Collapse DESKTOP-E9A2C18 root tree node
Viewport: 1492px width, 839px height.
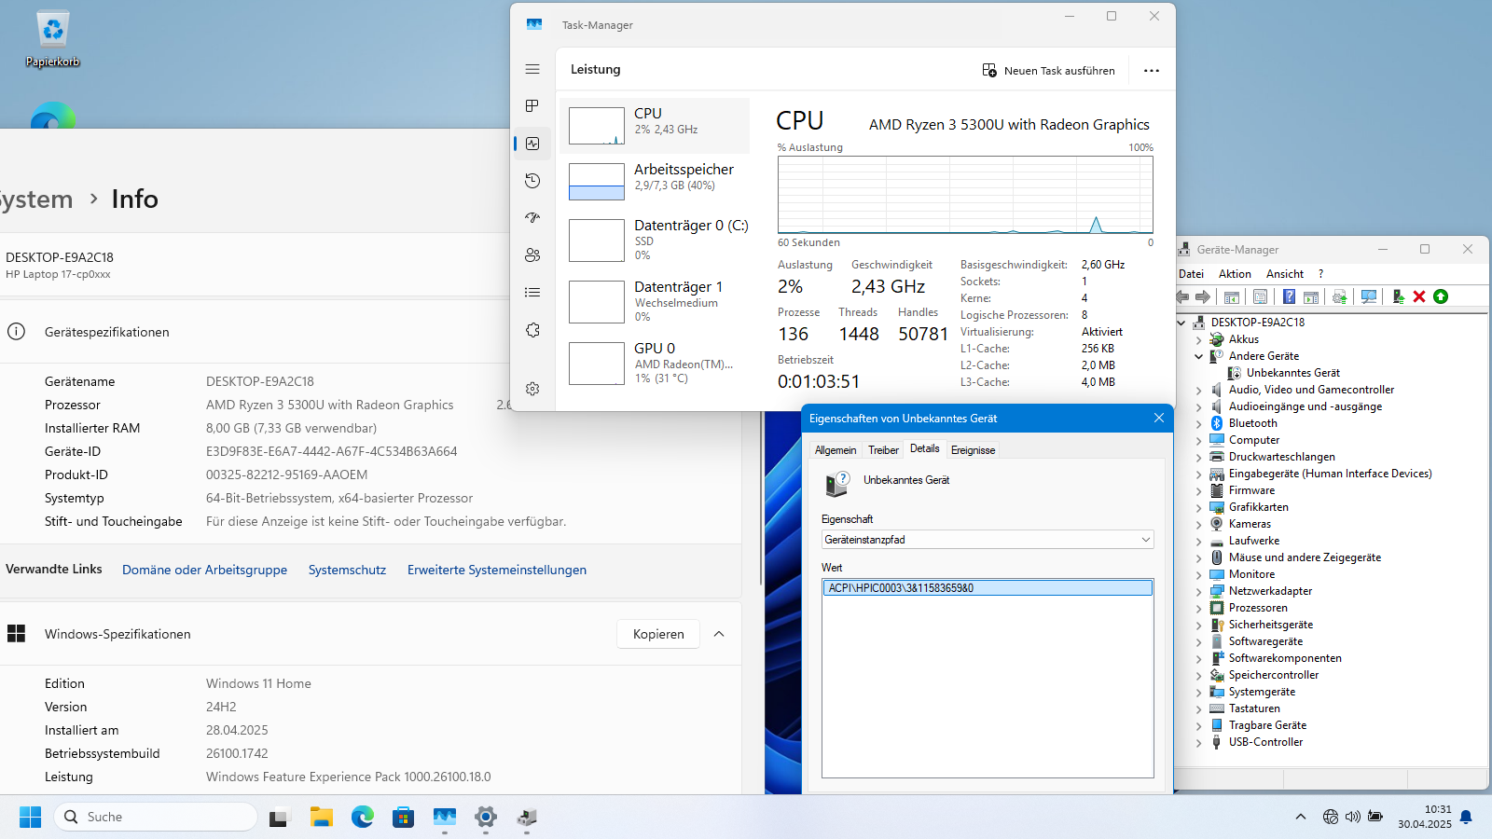tap(1181, 323)
